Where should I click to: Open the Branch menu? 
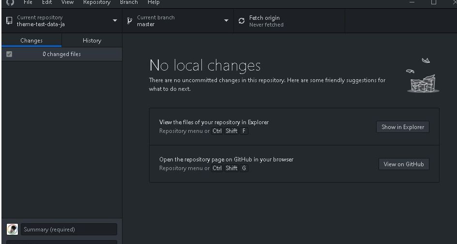tap(129, 2)
